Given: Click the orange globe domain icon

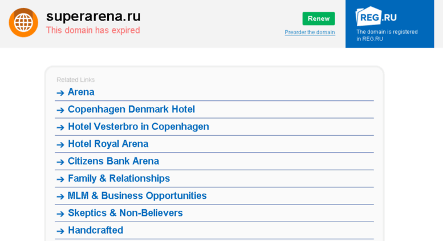Looking at the screenshot, I should [23, 23].
